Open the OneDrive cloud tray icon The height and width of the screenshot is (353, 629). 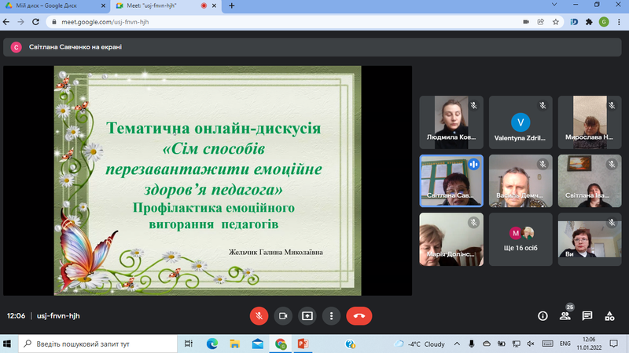[487, 344]
